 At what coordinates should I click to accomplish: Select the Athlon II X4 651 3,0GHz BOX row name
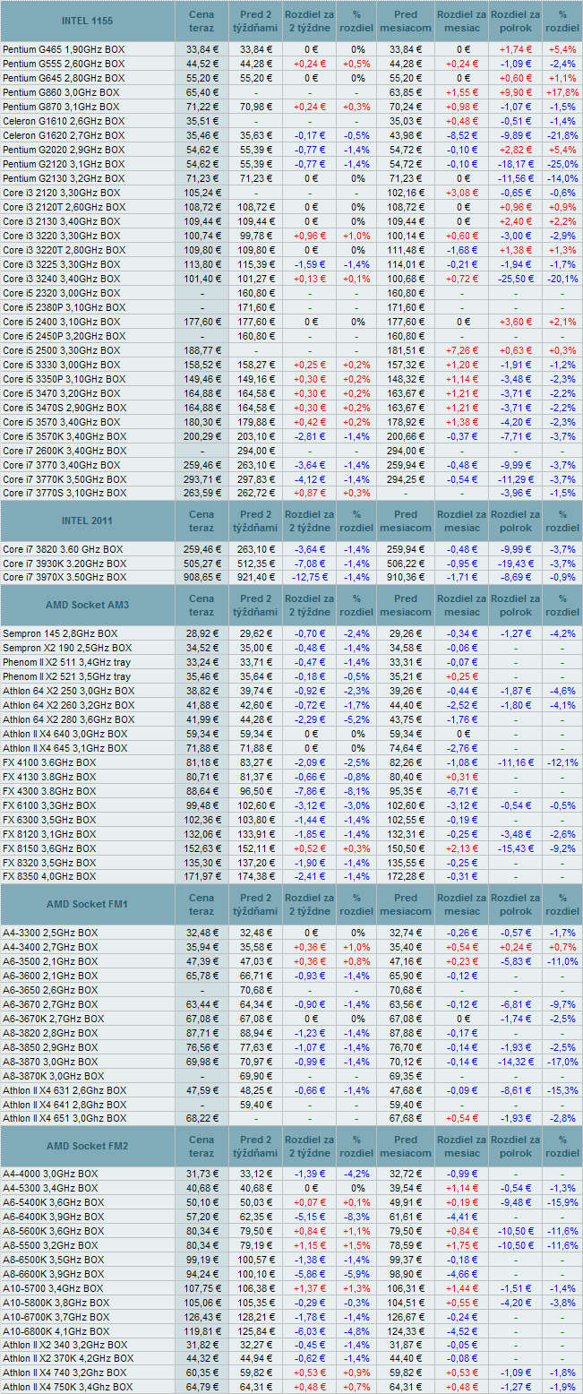click(65, 1119)
